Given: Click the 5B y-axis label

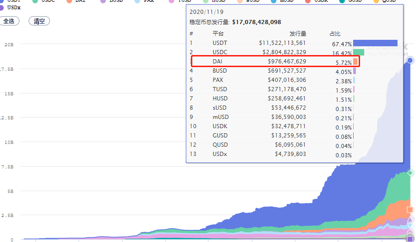Looking at the screenshot, I should tap(10, 191).
